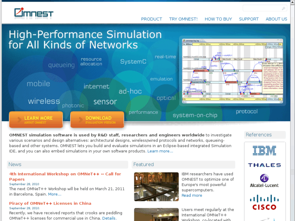Click the 'internet' word in banner
Viewport: 295px width, 221px height.
96,86
